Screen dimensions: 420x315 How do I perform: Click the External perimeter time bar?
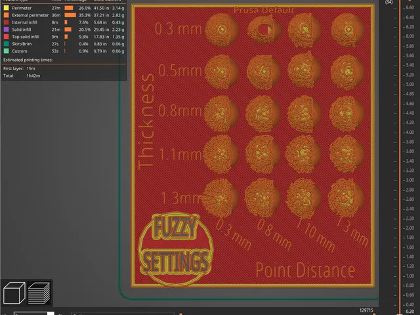click(x=70, y=15)
